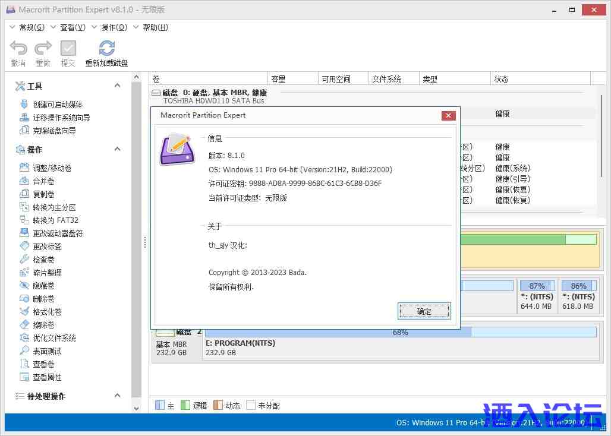Viewport: 611px width, 436px height.
Task: Click the 创建可启动媒体 icon in sidebar
Action: [24, 105]
